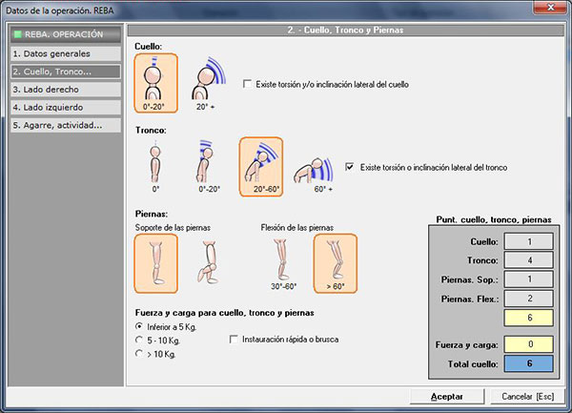Click Fuerza y carga score field
The image size is (572, 413).
tap(529, 344)
